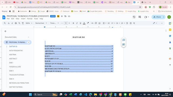173x97 pixels.
Task: Jump to TINJAUAN PUSTAKA outline heading
Action: [x=17, y=75]
